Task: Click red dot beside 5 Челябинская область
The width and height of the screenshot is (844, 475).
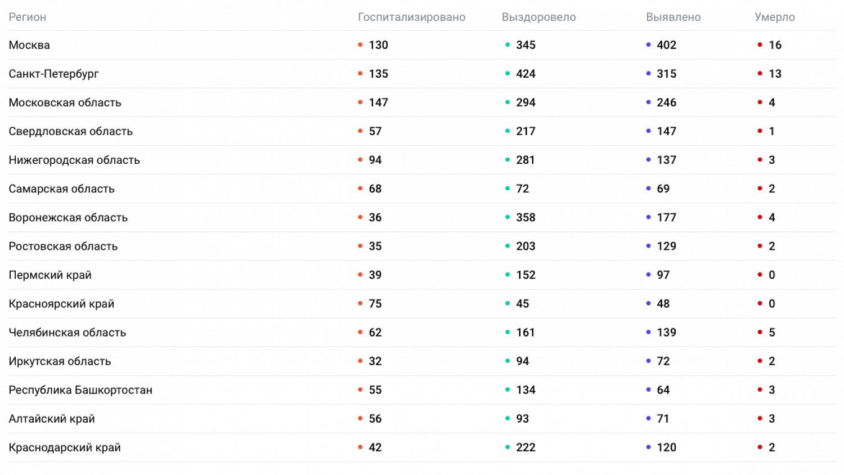Action: point(760,332)
